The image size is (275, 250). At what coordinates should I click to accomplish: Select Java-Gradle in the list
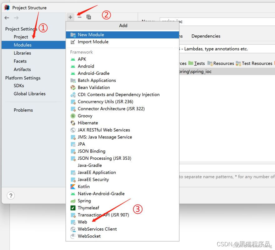(x=123, y=165)
